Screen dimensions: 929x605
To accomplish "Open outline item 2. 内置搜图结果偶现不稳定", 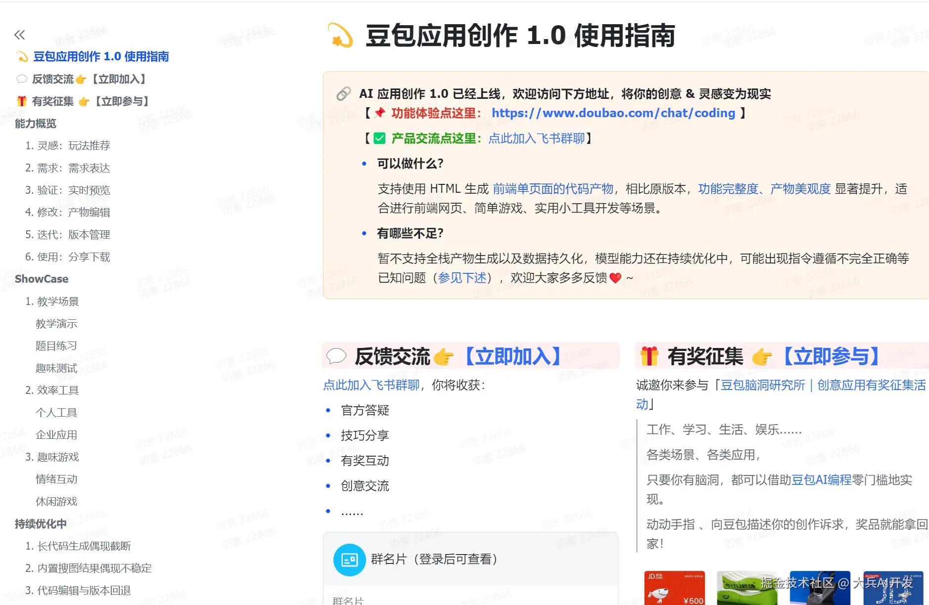I will [89, 568].
